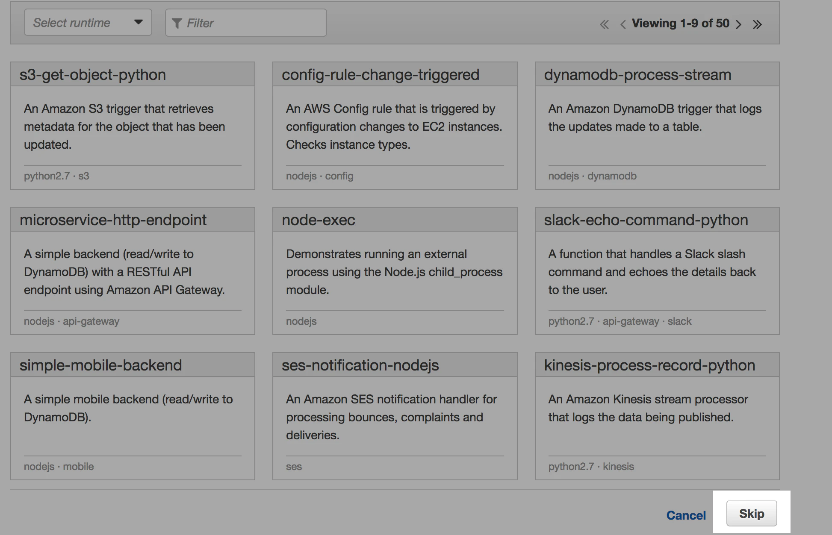Image resolution: width=832 pixels, height=535 pixels.
Task: Click the Node.js child_process description text
Action: (394, 272)
